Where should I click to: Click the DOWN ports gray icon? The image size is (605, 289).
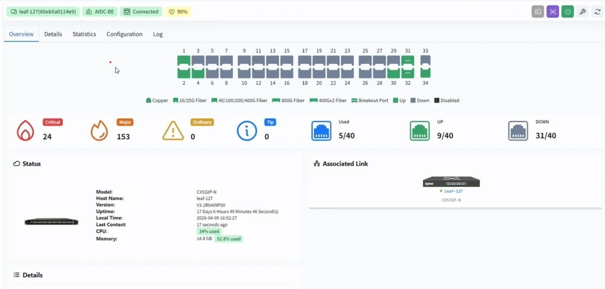click(518, 130)
